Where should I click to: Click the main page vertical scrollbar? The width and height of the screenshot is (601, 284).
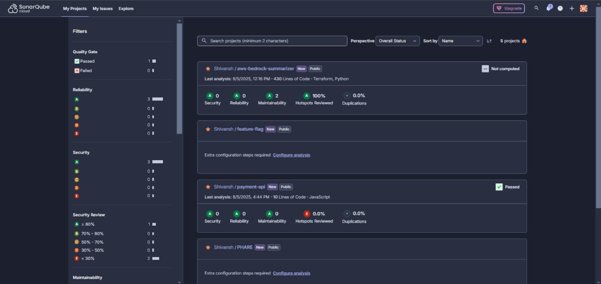(x=598, y=107)
